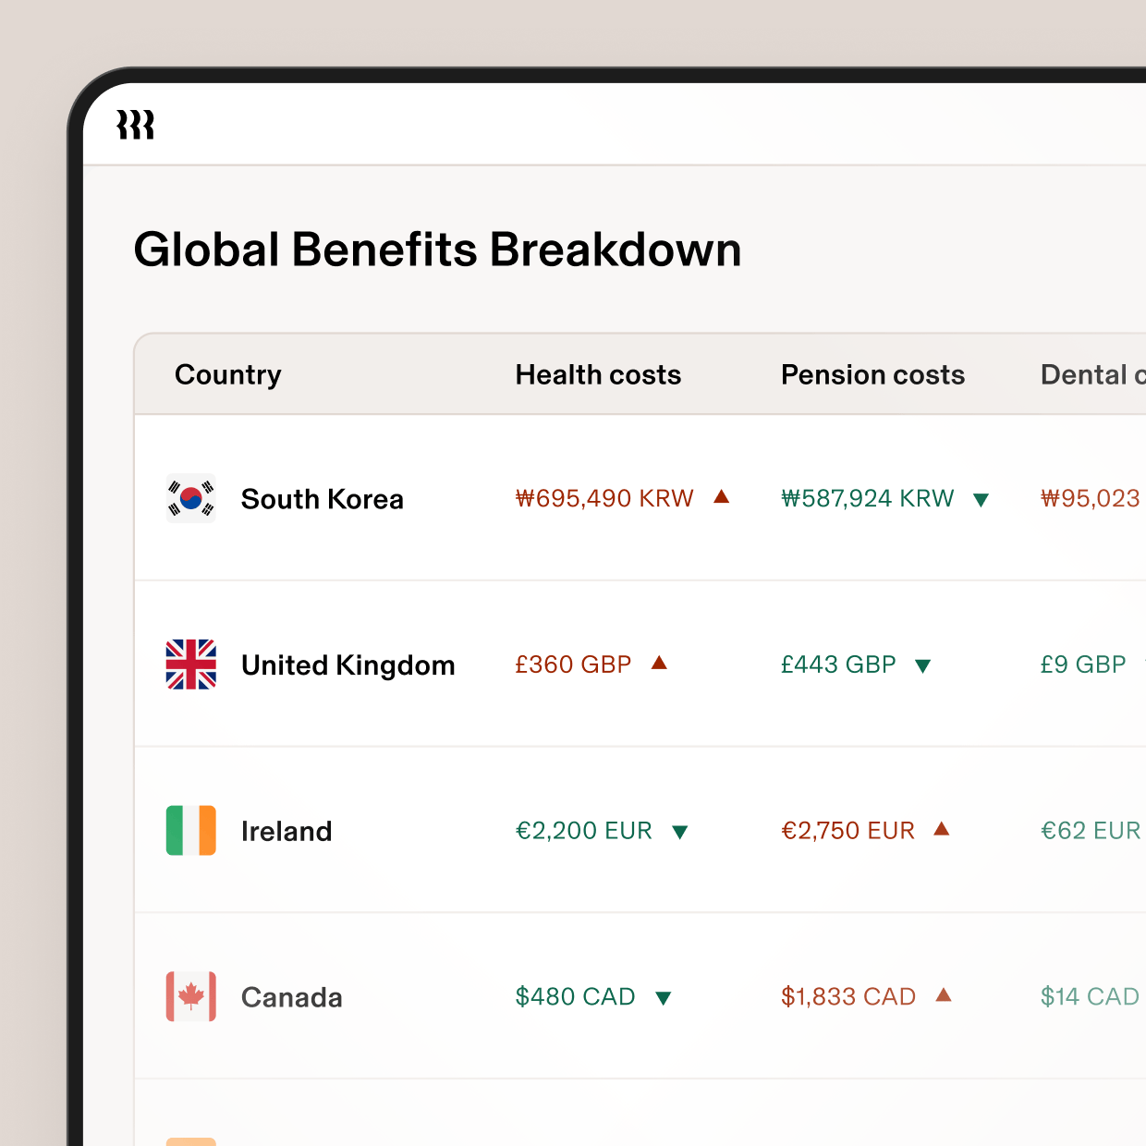Viewport: 1146px width, 1146px height.
Task: Click the Canada flag icon
Action: pos(190,997)
